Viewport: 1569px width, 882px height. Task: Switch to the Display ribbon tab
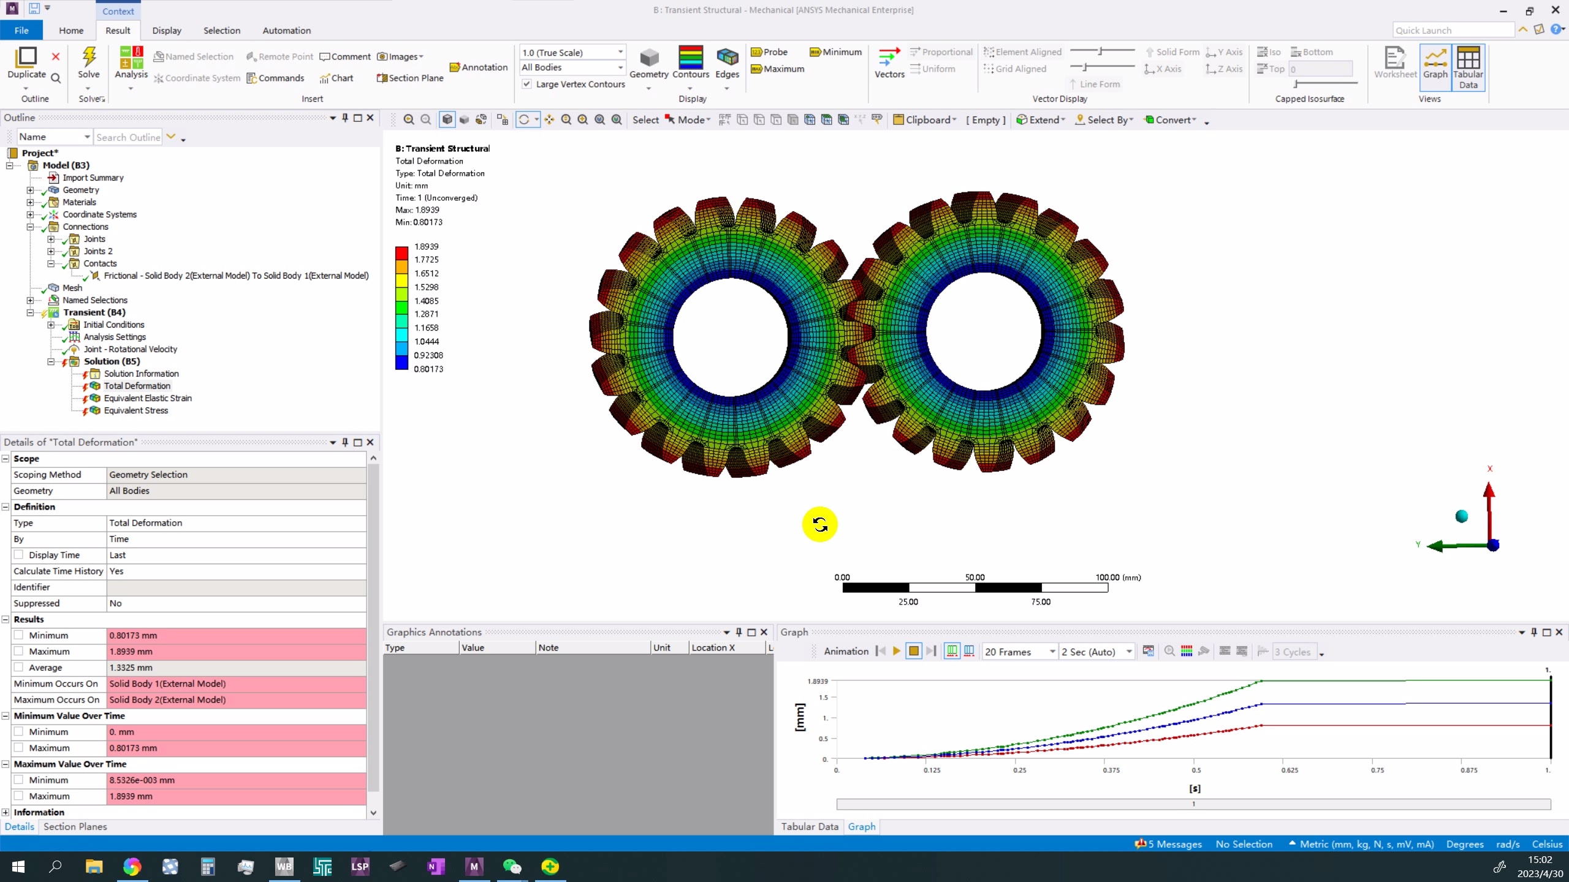tap(167, 31)
